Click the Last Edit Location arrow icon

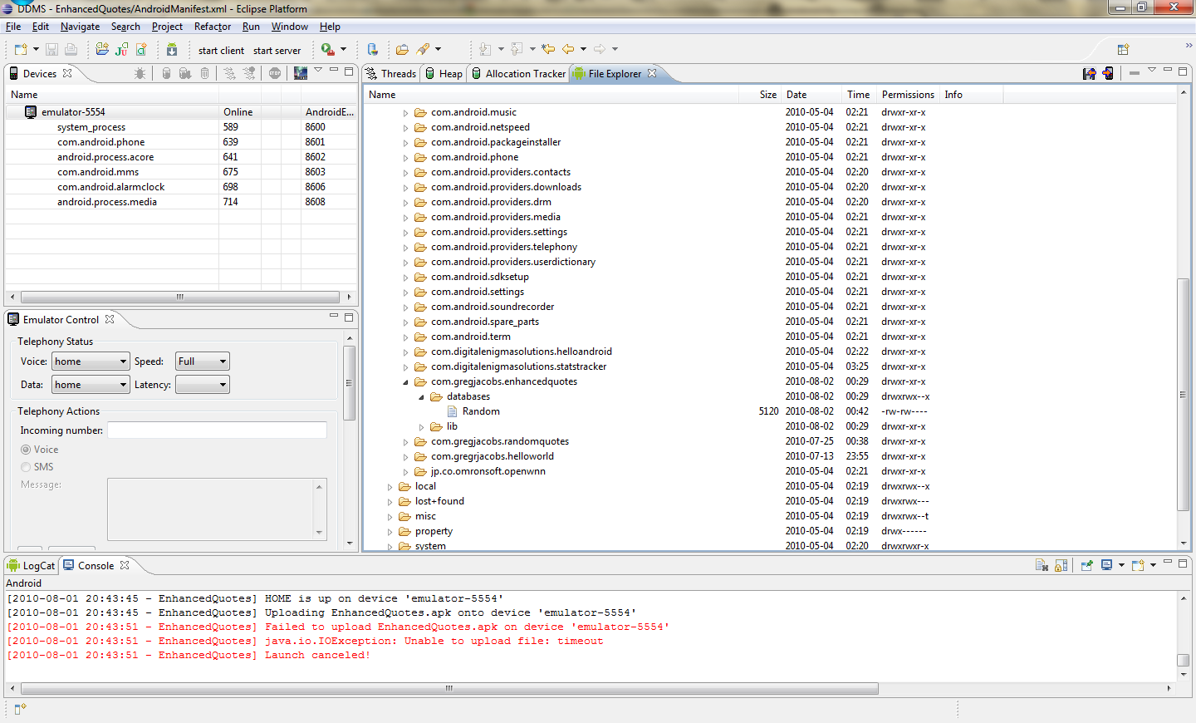pyautogui.click(x=548, y=50)
